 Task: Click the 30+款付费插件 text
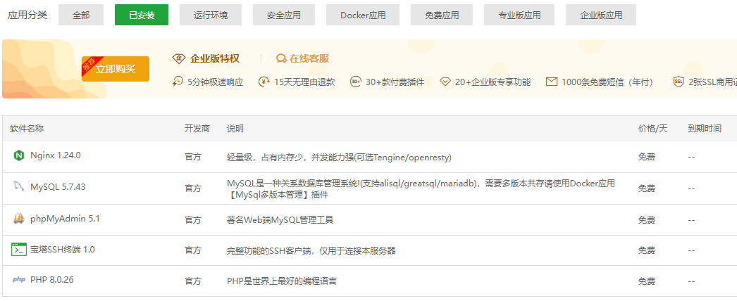395,82
